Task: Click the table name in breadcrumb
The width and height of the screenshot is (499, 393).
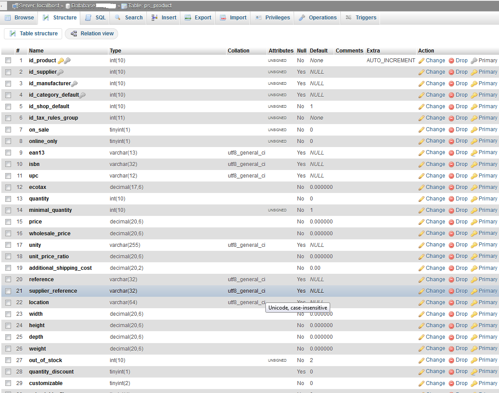Action: click(150, 6)
